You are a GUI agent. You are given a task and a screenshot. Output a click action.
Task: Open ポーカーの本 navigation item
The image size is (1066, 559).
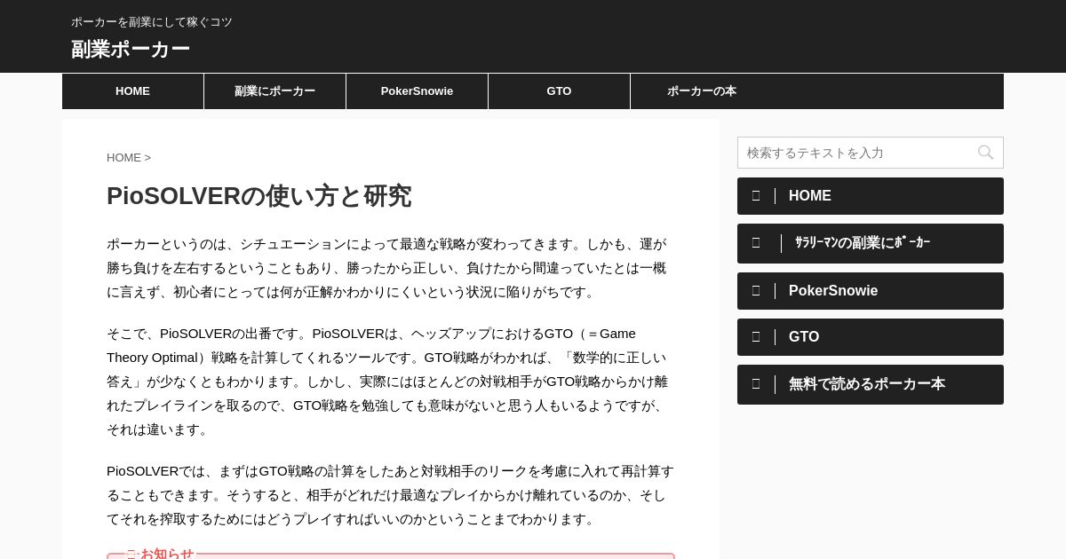[701, 91]
